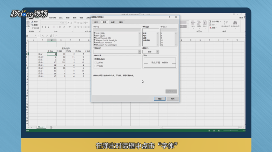
Task: Toggle Bold in the ribbon
Action: (x=43, y=27)
